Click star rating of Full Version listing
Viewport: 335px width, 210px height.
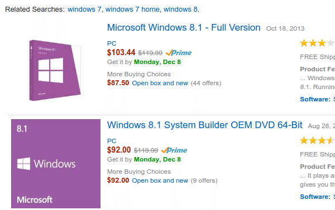coord(317,43)
